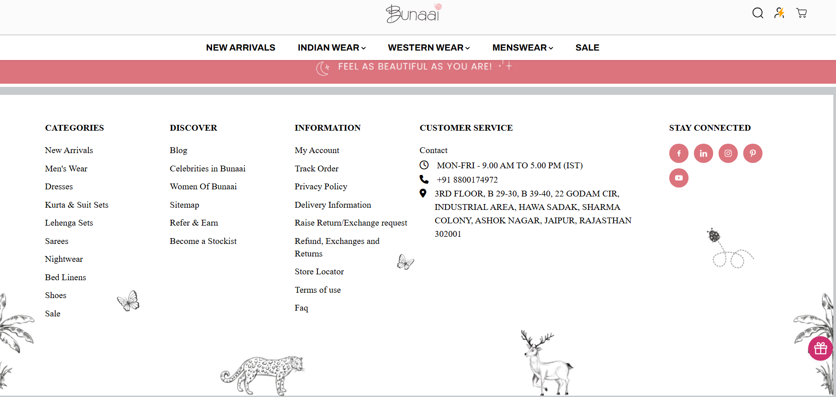Expand the Menswear menu

pos(523,47)
